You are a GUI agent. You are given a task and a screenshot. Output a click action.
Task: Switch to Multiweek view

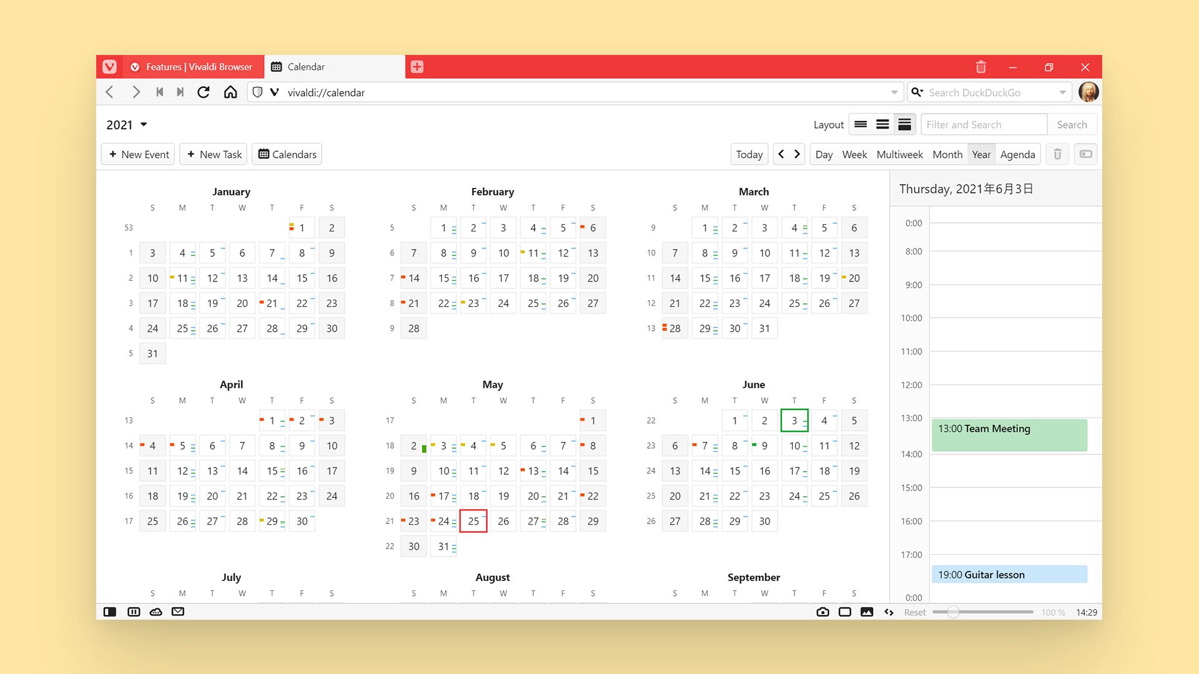click(899, 154)
